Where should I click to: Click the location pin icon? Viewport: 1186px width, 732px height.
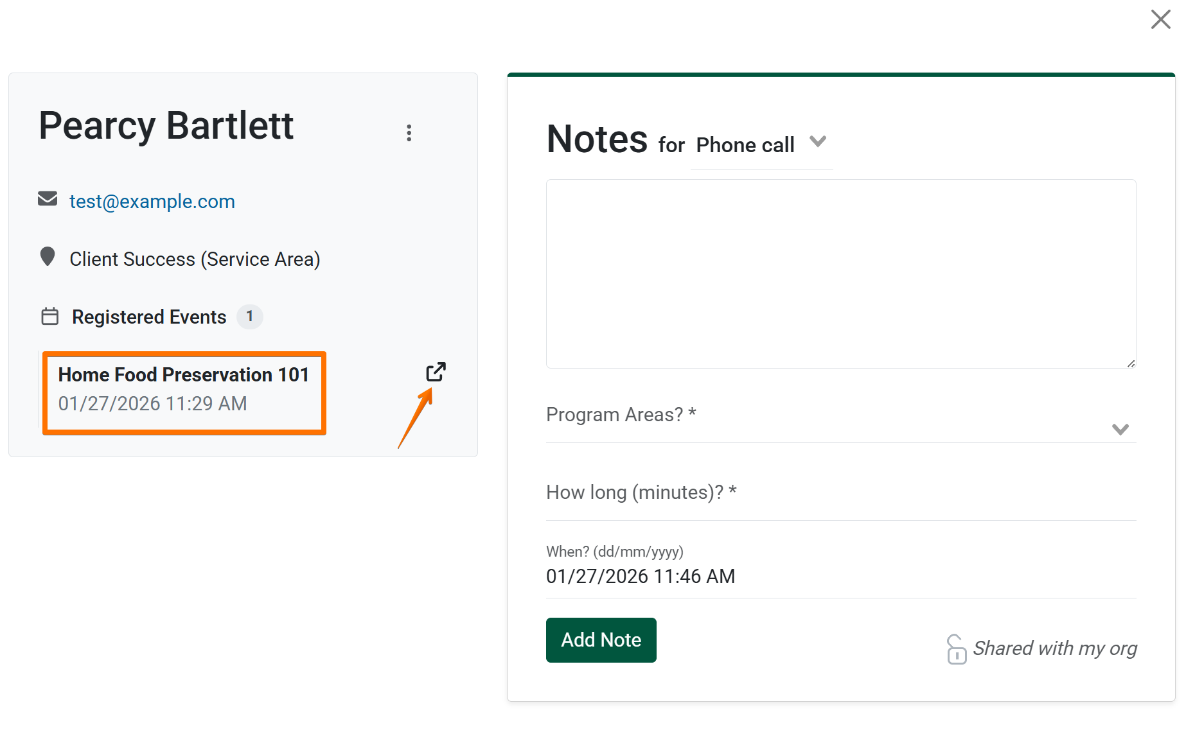(x=48, y=257)
